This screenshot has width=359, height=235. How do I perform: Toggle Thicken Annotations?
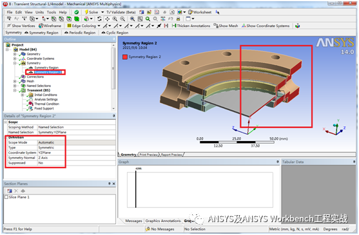pos(191,26)
